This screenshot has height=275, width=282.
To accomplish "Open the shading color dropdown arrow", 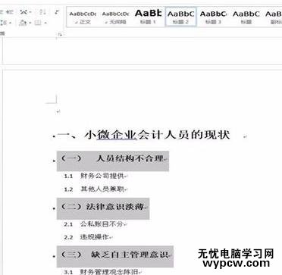I will 30,23.
